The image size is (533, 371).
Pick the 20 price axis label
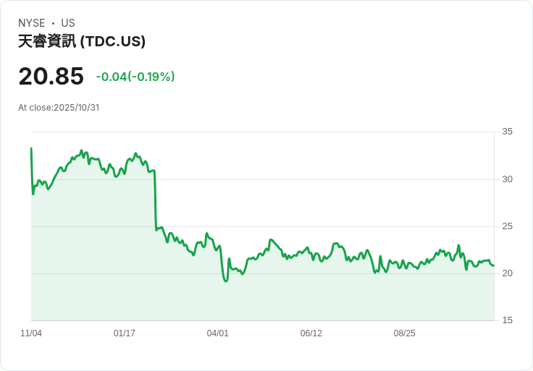point(508,273)
